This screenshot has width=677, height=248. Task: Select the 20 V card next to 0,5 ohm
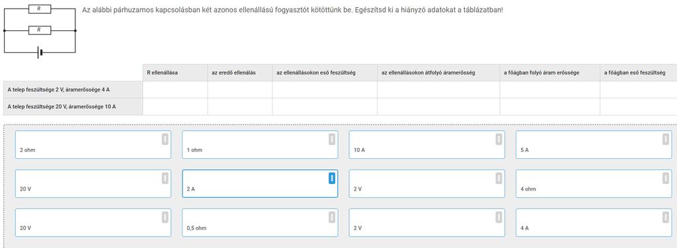(x=93, y=222)
